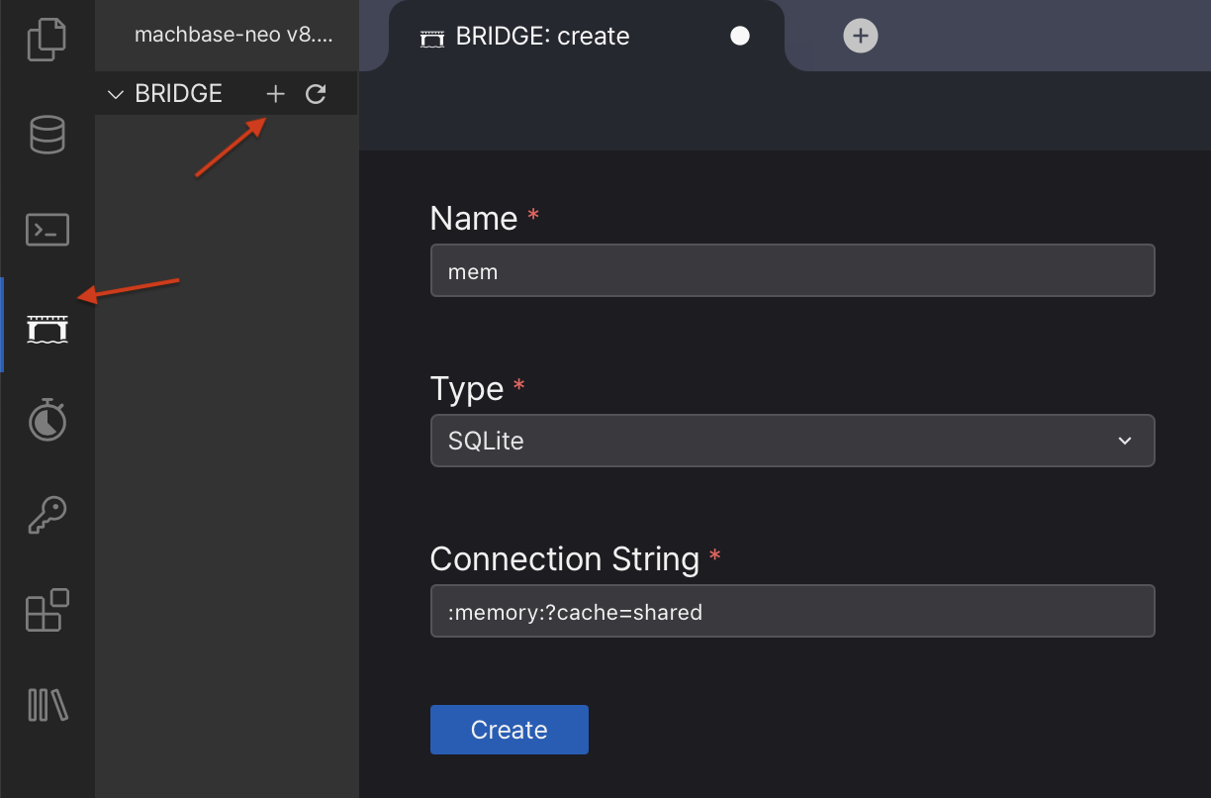The width and height of the screenshot is (1211, 798).
Task: Select the bridge icon in sidebar
Action: 47,327
